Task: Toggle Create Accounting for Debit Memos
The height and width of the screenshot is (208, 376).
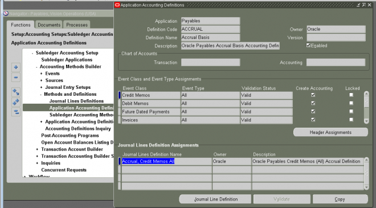Action: click(313, 103)
